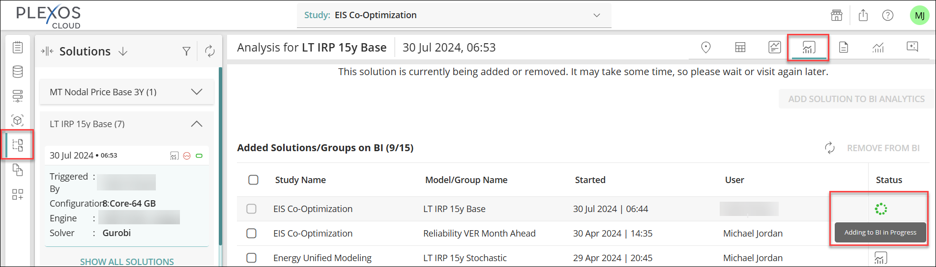Open the line trend chart tab
The height and width of the screenshot is (267, 936).
click(x=878, y=47)
